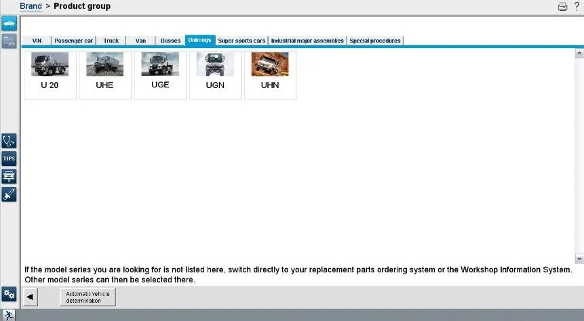Open the Special procedures tab
Image resolution: width=584 pixels, height=321 pixels.
(x=374, y=41)
